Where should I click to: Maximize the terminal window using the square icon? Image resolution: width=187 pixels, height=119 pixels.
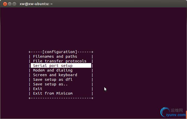[14, 4]
